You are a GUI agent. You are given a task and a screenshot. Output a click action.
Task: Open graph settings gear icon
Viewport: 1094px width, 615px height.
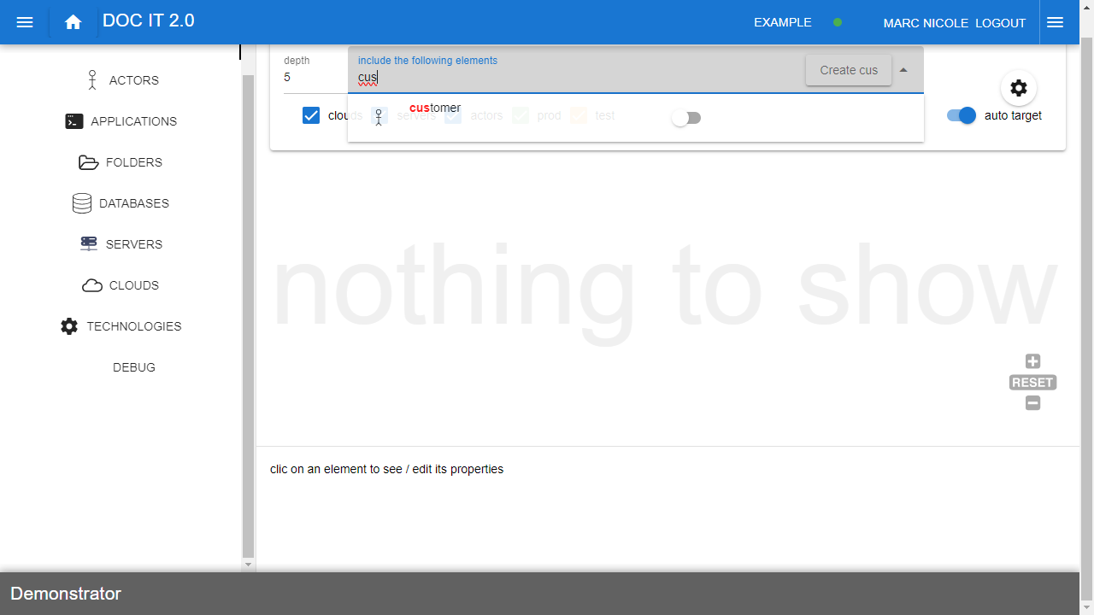1018,88
